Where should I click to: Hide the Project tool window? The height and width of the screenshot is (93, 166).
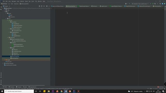pyautogui.click(x=49, y=6)
